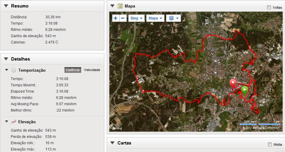
Task: Collapse the Resumo panel
Action: [x=6, y=6]
